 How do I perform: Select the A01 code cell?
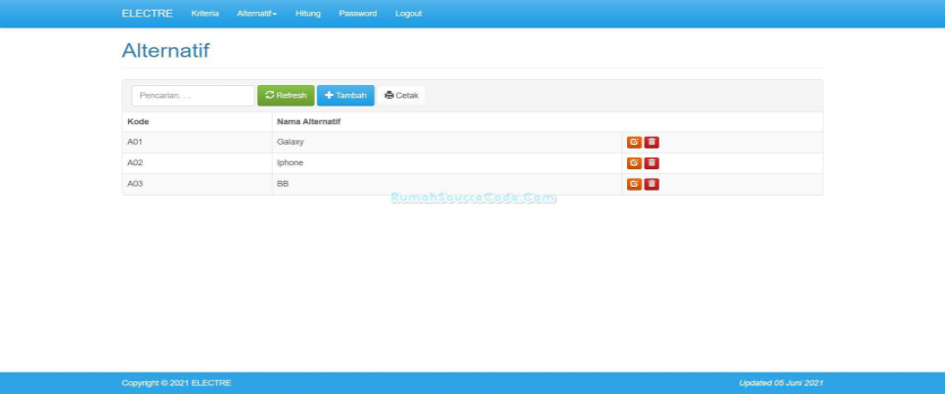point(197,142)
